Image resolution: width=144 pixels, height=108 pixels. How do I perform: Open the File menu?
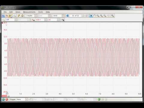[5, 12]
